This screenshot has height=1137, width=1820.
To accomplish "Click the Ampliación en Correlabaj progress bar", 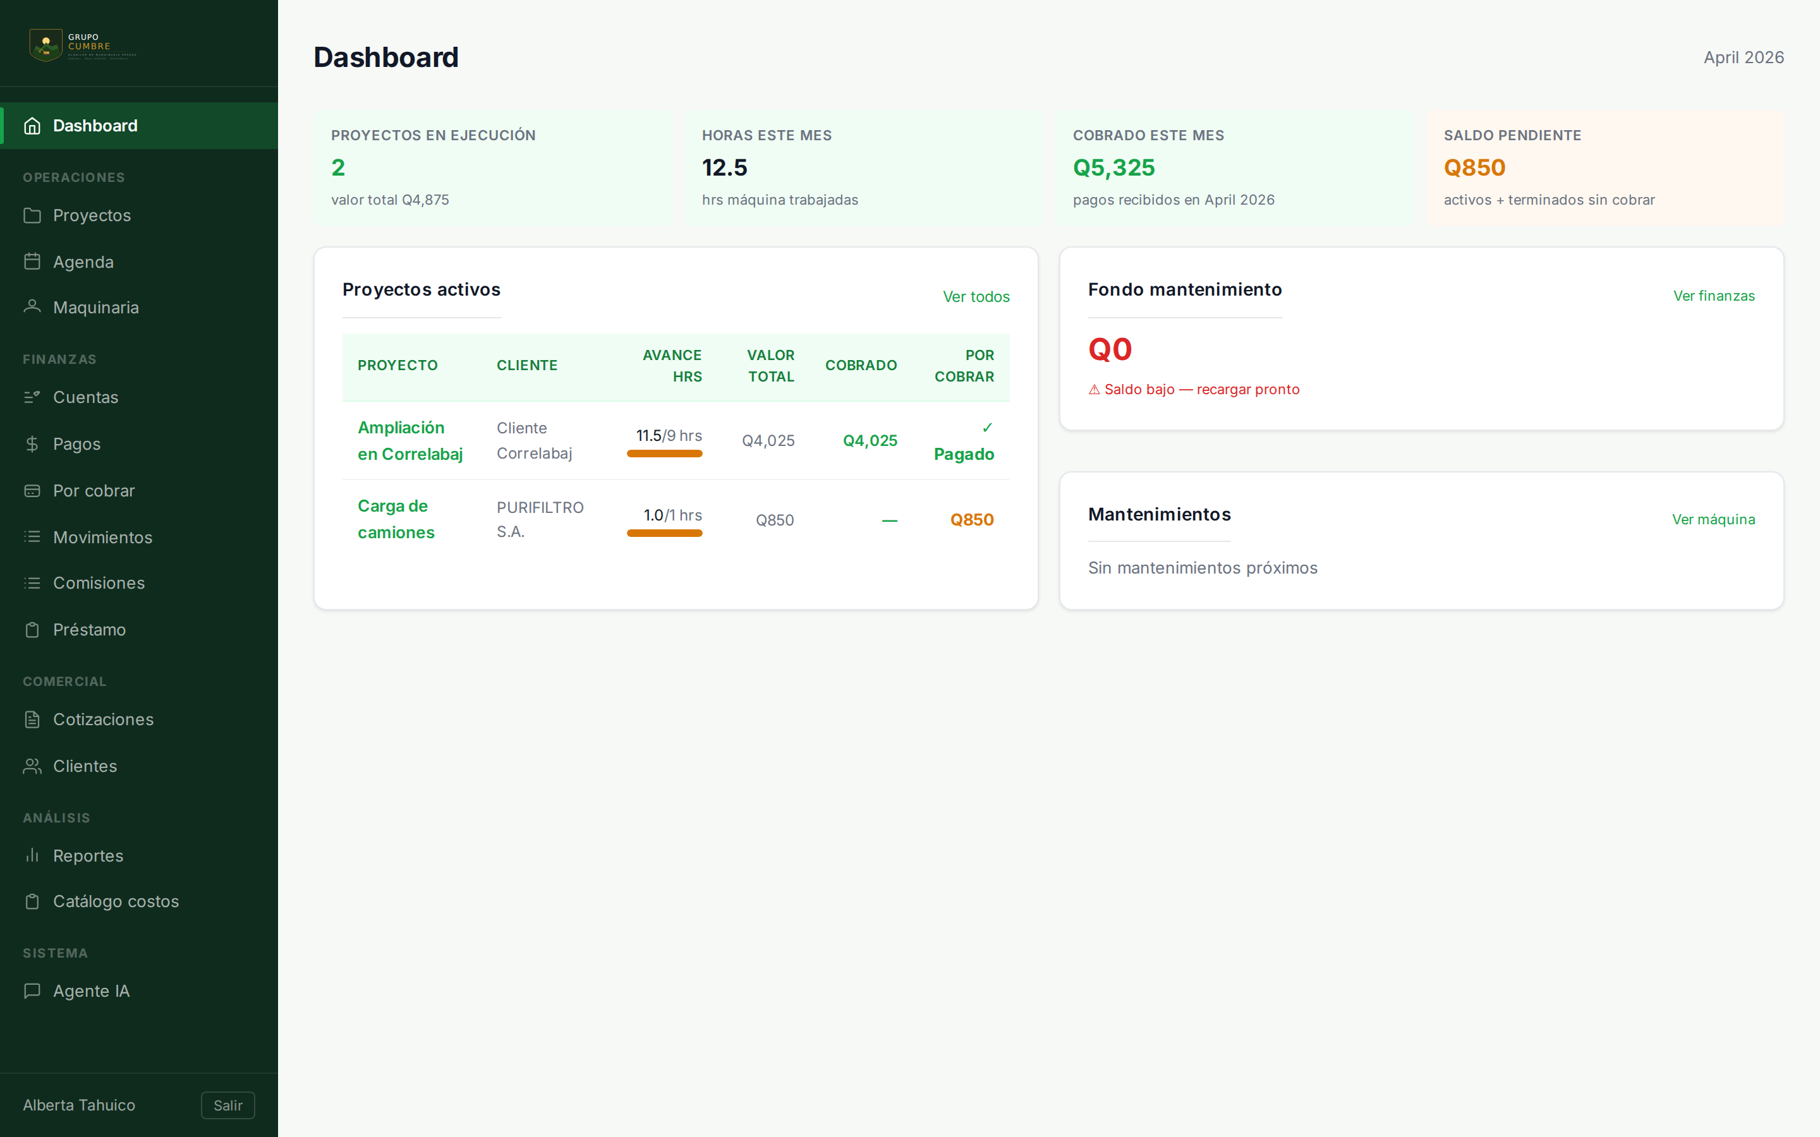I will (664, 454).
